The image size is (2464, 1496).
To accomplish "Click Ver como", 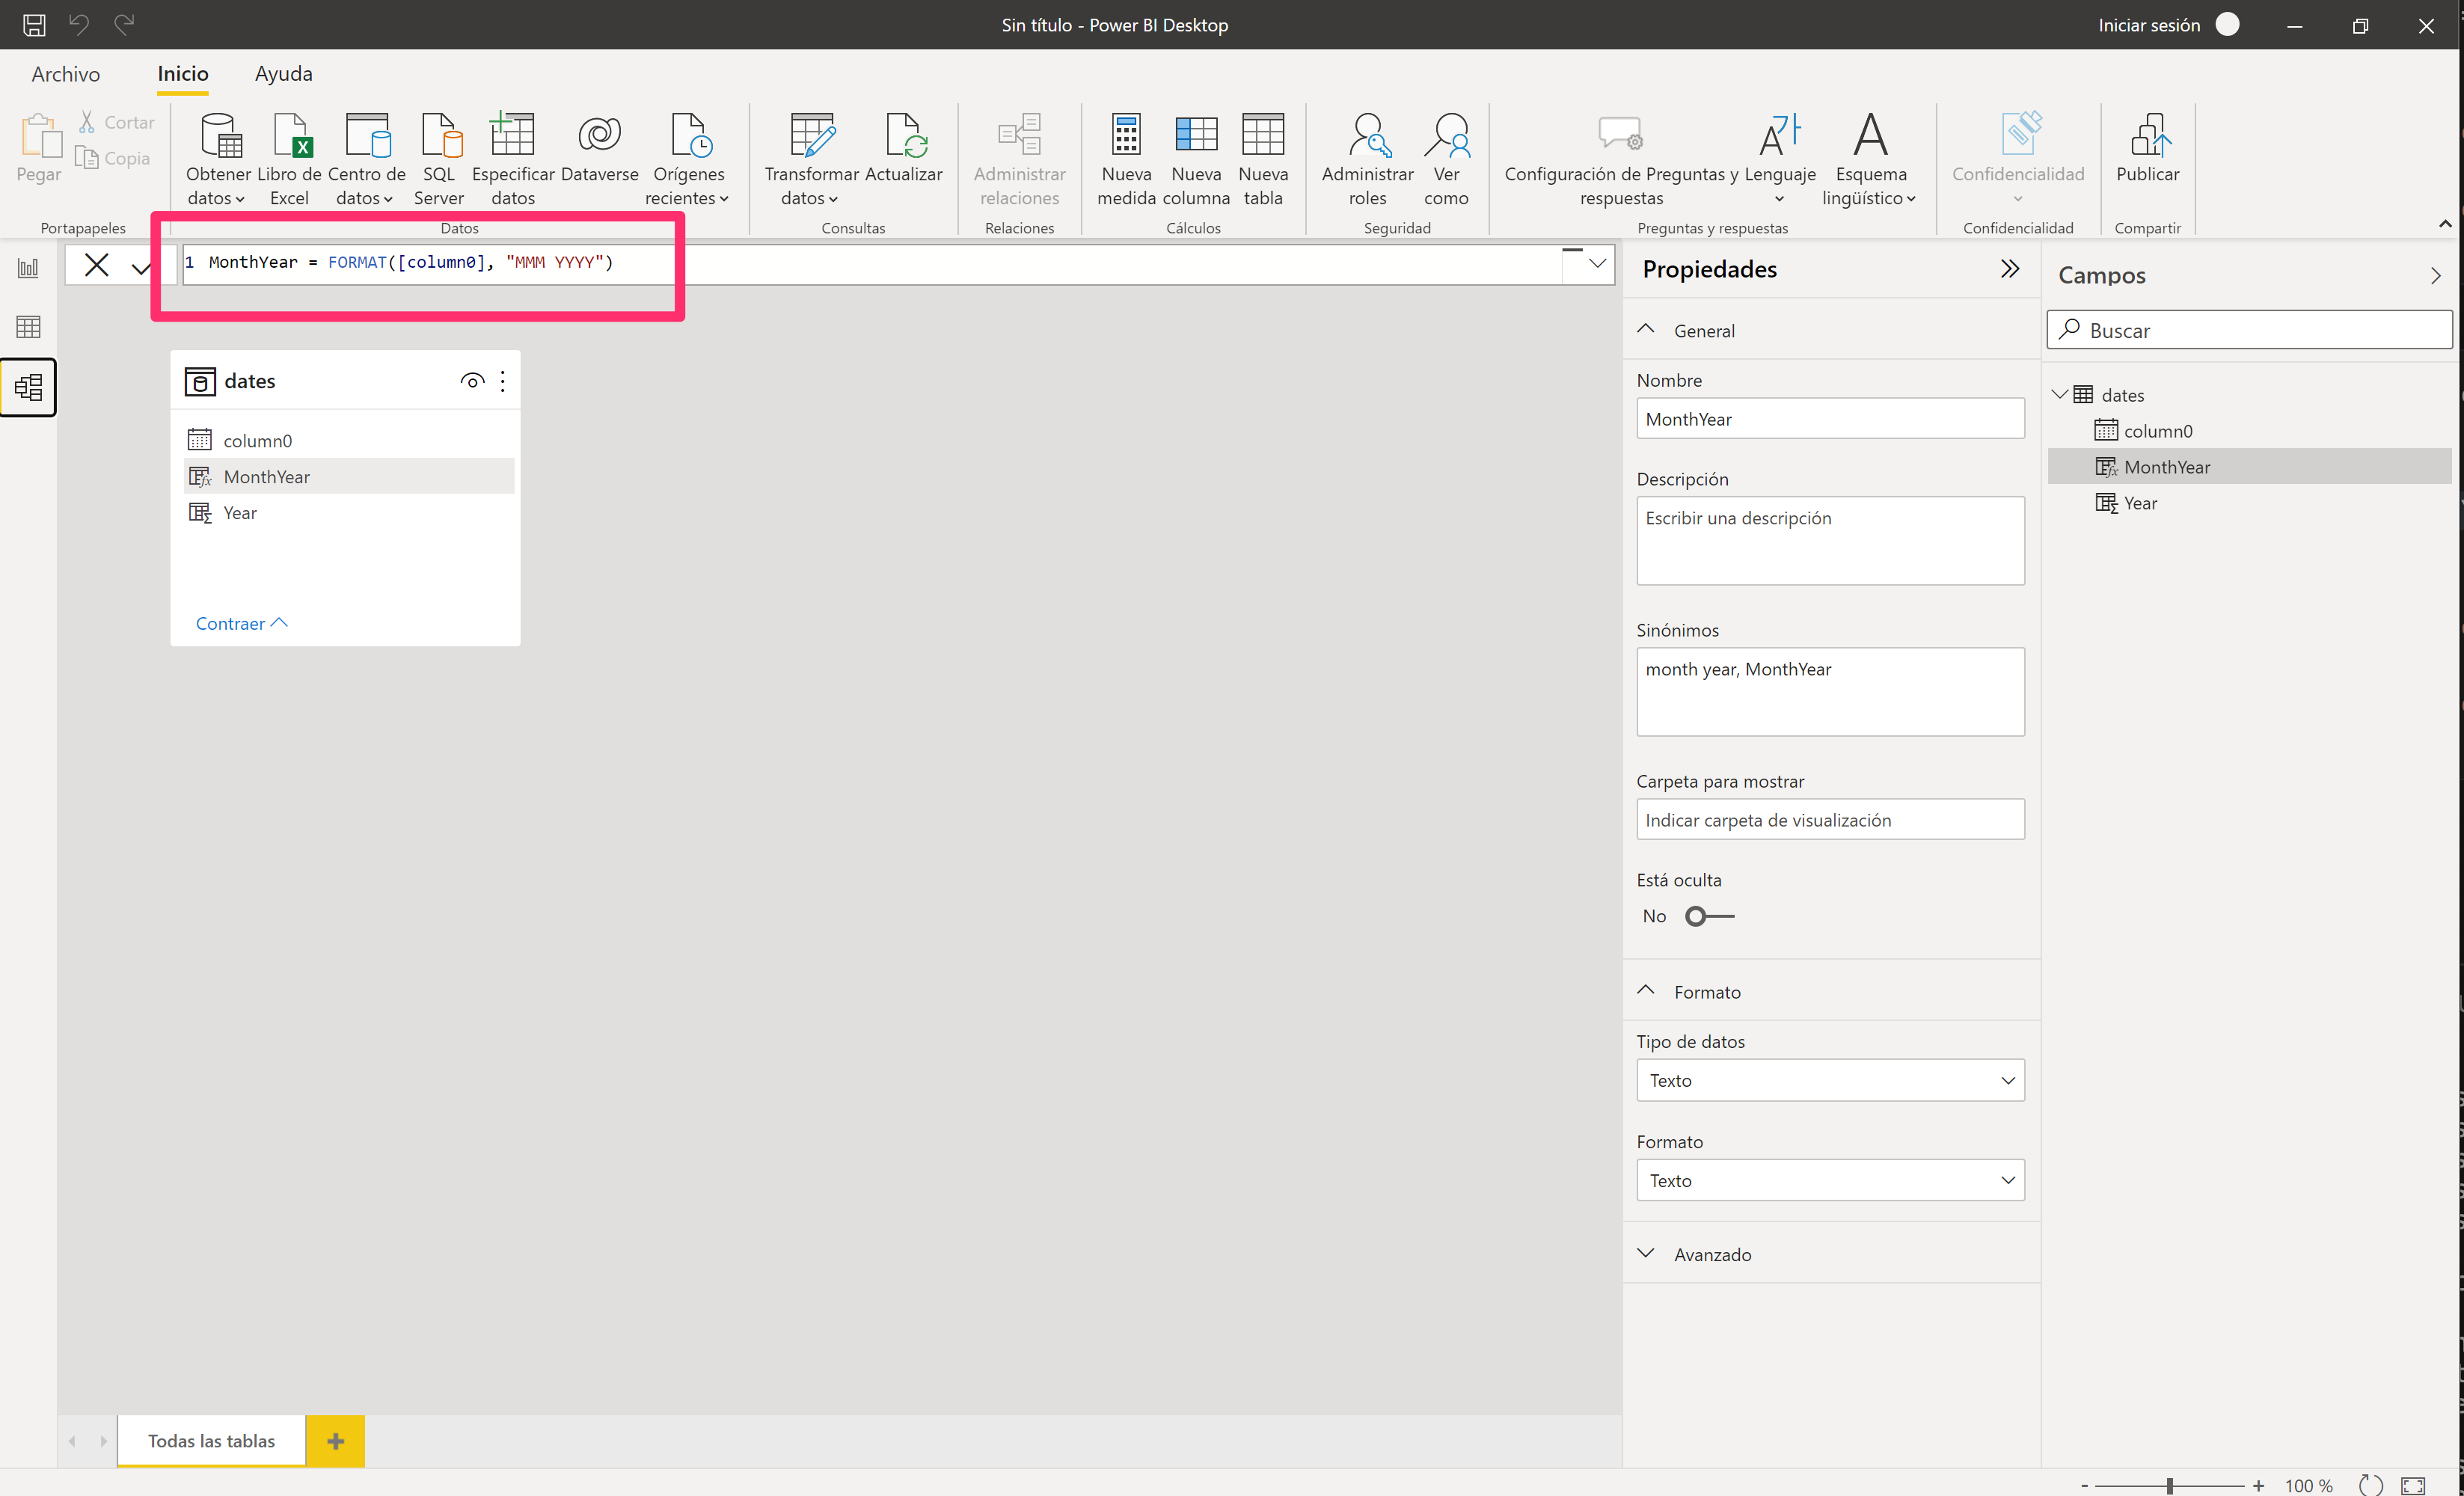I will coord(1446,159).
